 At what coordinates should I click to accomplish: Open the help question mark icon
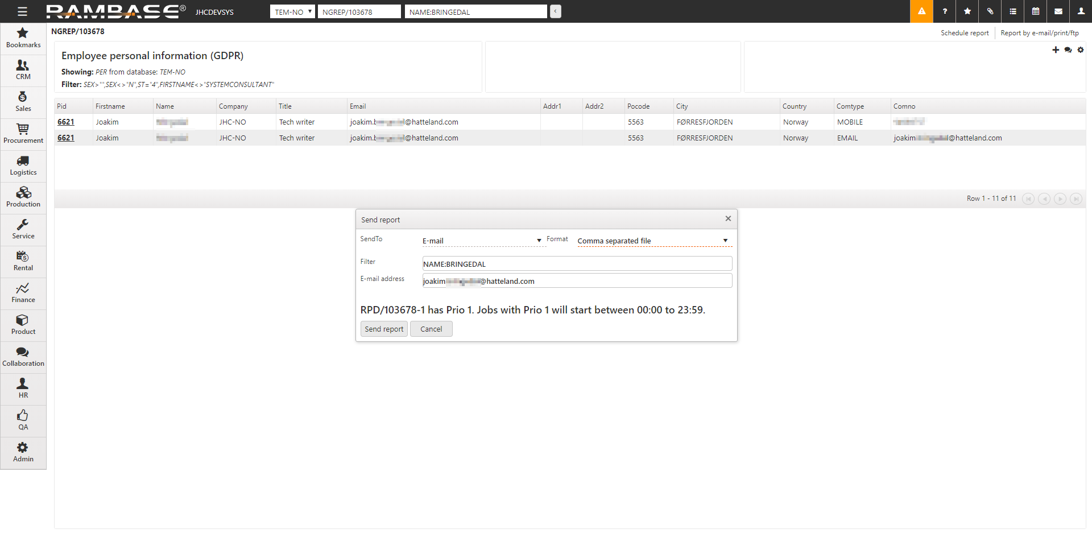point(945,11)
